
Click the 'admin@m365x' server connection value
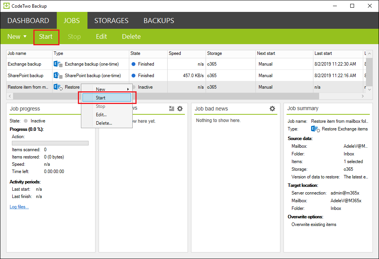(x=345, y=193)
